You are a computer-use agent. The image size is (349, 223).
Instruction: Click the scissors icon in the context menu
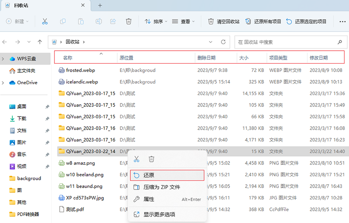[x=137, y=159]
